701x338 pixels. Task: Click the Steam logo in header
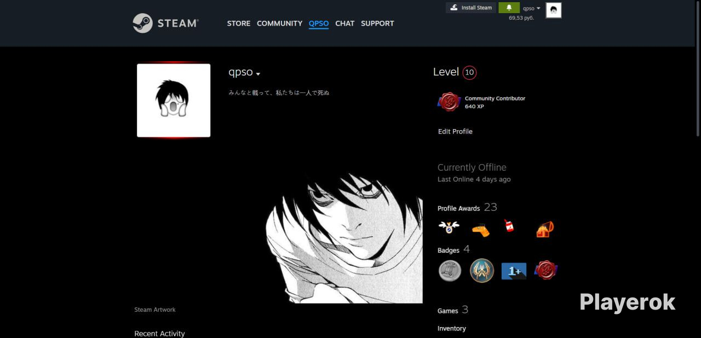165,23
